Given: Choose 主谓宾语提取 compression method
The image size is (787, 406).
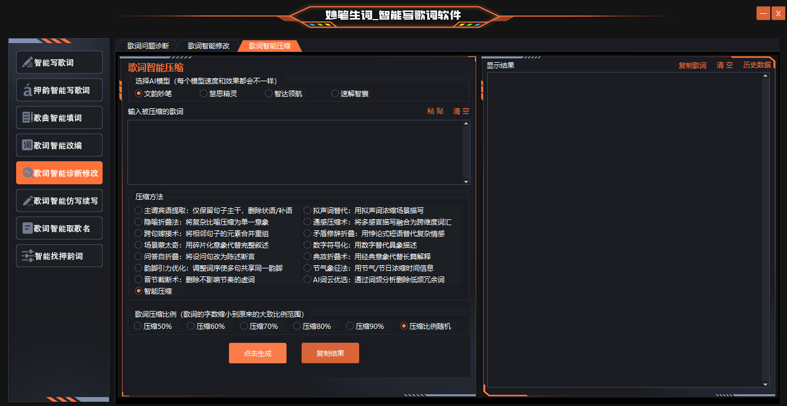Looking at the screenshot, I should 213,211.
